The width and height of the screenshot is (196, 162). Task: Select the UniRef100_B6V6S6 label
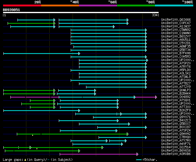click(x=176, y=151)
